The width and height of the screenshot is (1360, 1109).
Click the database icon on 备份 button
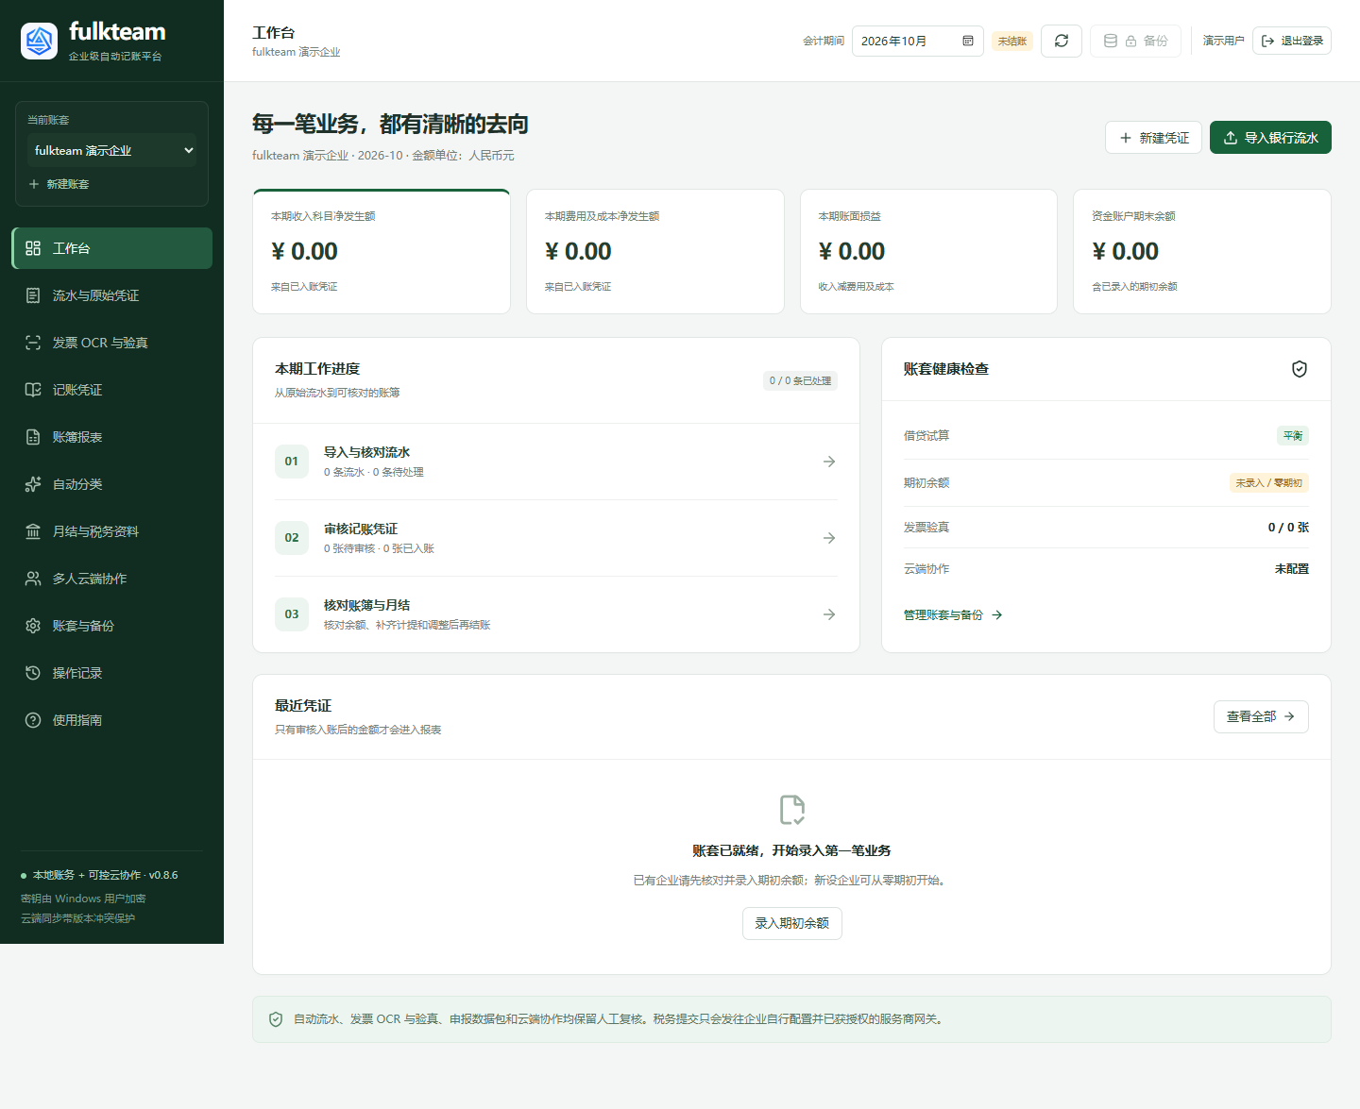click(1111, 41)
